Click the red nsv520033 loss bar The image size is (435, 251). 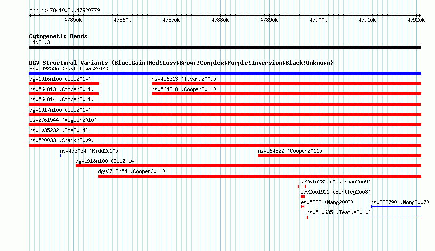pyautogui.click(x=225, y=145)
